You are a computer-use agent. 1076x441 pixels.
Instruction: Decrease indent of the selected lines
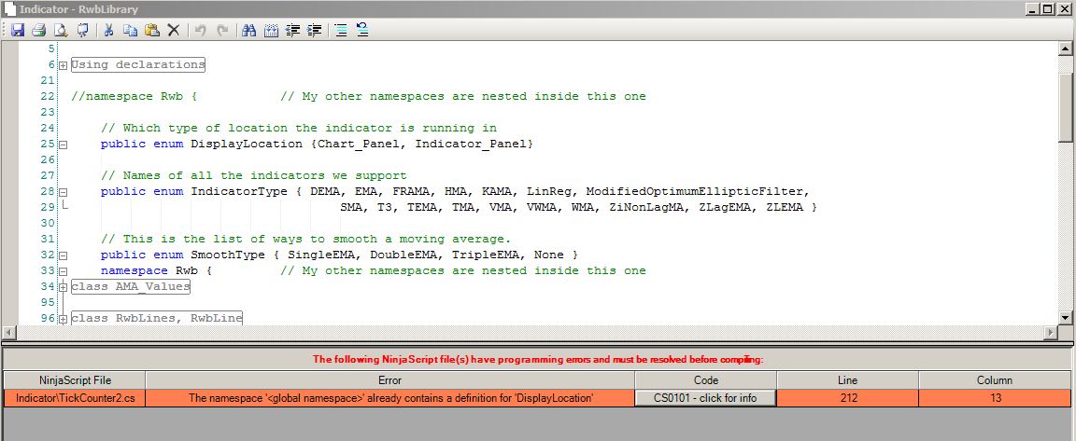tap(293, 30)
